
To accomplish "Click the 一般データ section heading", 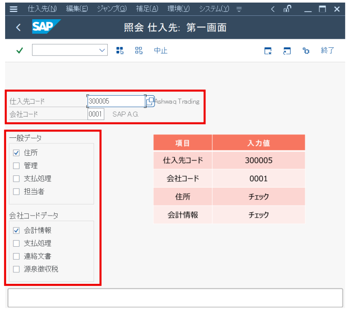I will (25, 138).
